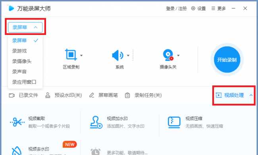Click text 无损画质、快速压缩
Image resolution: width=258 pixels, height=155 pixels.
[204, 126]
